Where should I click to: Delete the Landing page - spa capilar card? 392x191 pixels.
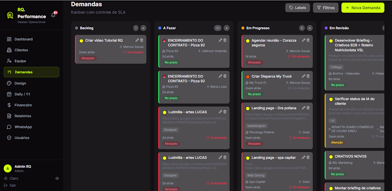(x=308, y=158)
